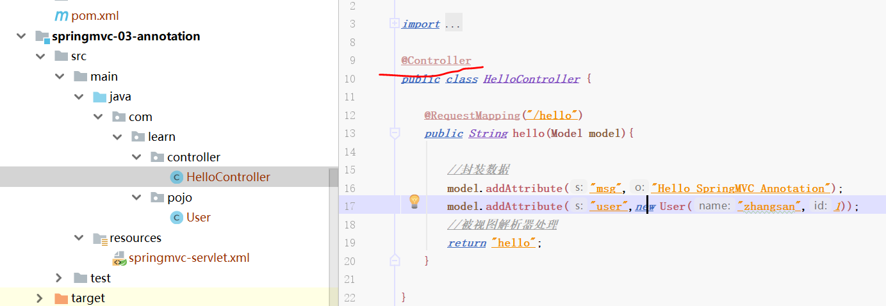Image resolution: width=886 pixels, height=306 pixels.
Task: Click the "msg" string literal
Action: 606,188
